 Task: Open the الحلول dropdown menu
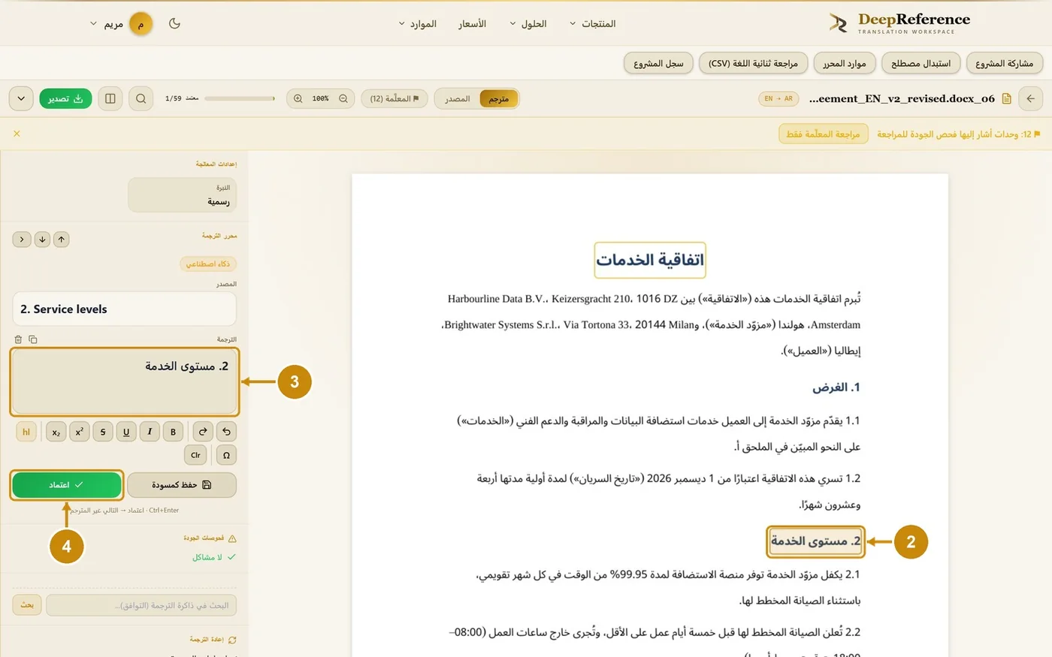coord(528,24)
